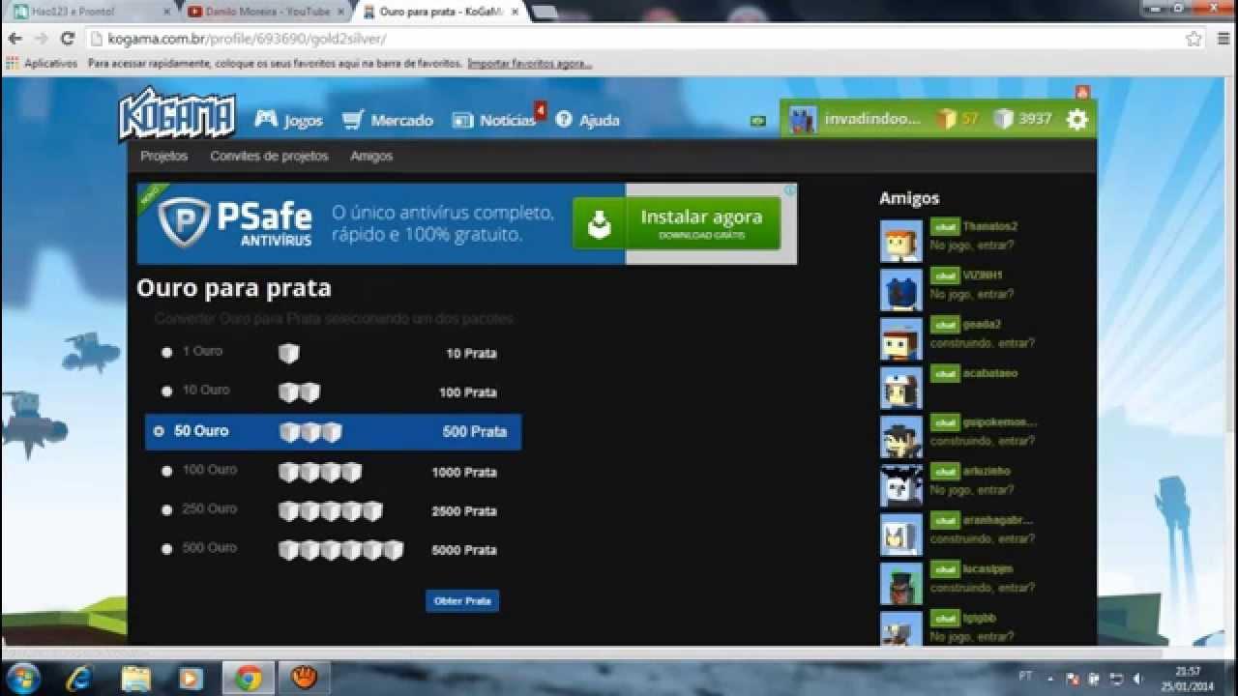This screenshot has height=696, width=1238.
Task: Open Google Chrome from the taskbar
Action: [x=249, y=679]
